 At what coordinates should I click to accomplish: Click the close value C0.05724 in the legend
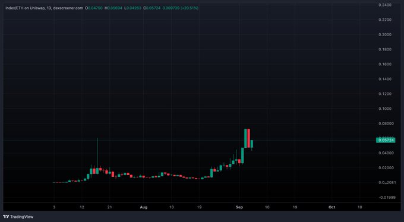[152, 8]
